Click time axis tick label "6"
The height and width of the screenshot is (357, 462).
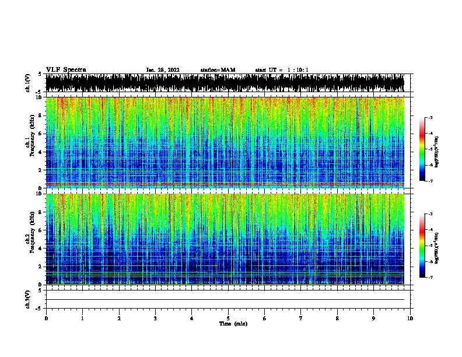click(265, 318)
